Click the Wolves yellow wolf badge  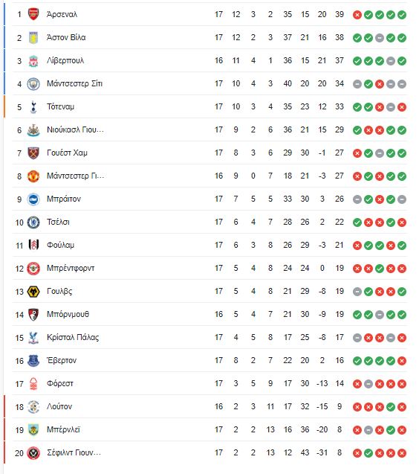coord(33,292)
